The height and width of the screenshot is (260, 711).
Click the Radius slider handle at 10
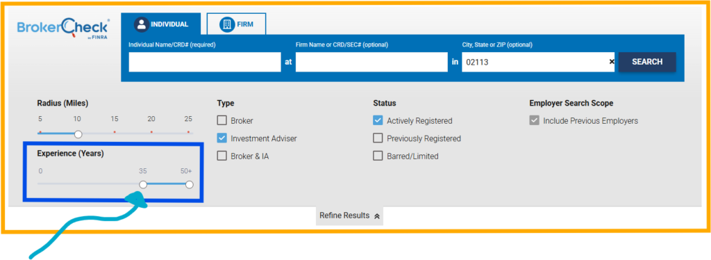tap(78, 134)
